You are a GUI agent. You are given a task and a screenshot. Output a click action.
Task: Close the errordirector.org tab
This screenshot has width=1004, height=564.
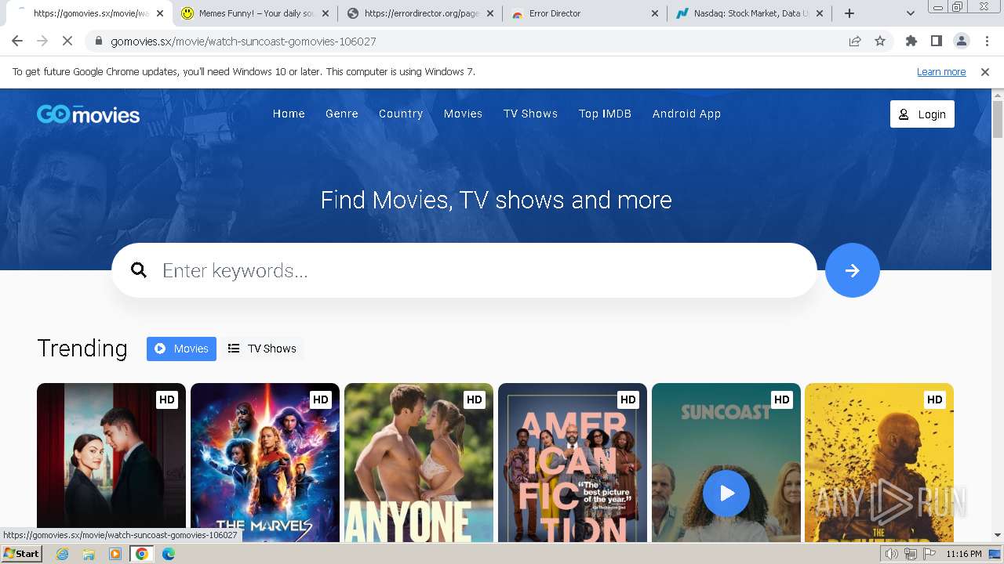(x=490, y=13)
